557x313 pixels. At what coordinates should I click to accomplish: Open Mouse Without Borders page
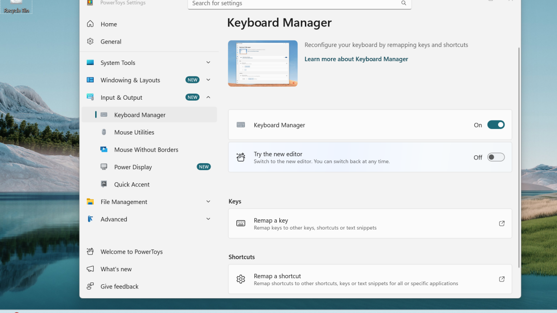click(149, 149)
